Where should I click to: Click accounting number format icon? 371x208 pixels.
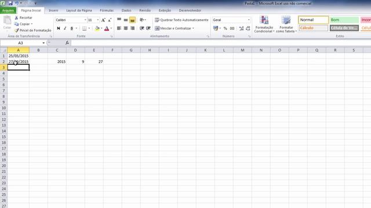(215, 28)
